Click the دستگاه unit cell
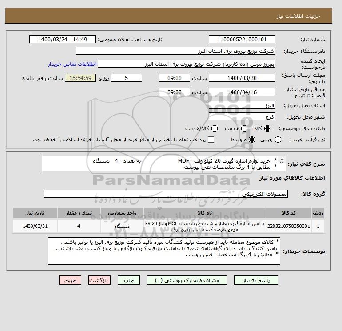The height and width of the screenshot is (331, 342). pyautogui.click(x=122, y=226)
